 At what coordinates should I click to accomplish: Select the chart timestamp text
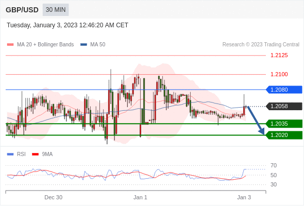coord(67,25)
